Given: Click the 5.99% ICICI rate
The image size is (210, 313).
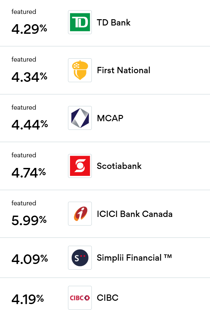Looking at the screenshot, I should pyautogui.click(x=29, y=221).
